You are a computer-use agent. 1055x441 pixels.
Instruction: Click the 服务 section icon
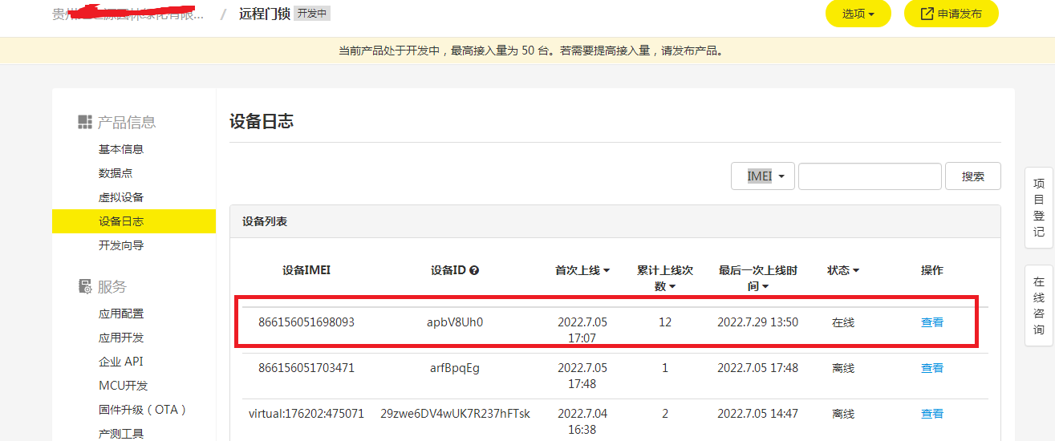pos(84,286)
